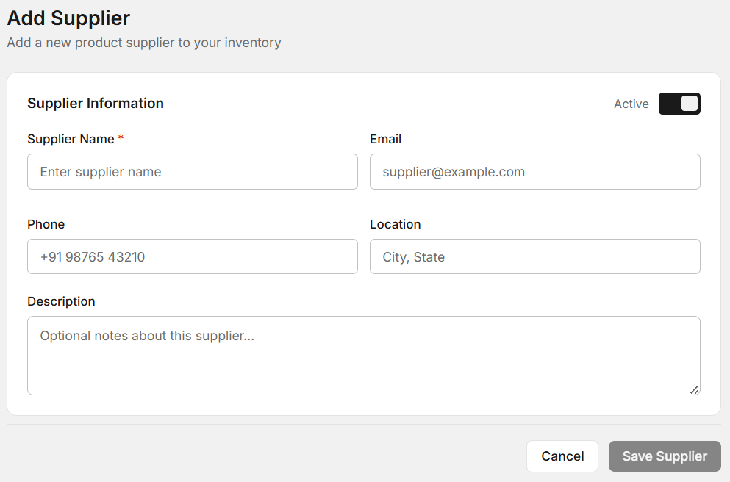Image resolution: width=730 pixels, height=482 pixels.
Task: Click the textarea resize handle
Action: click(x=695, y=390)
